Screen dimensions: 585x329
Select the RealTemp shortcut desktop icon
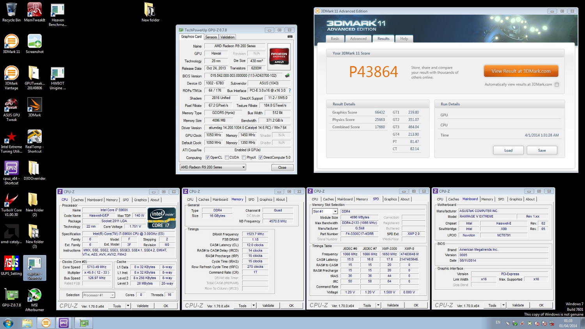point(34,142)
